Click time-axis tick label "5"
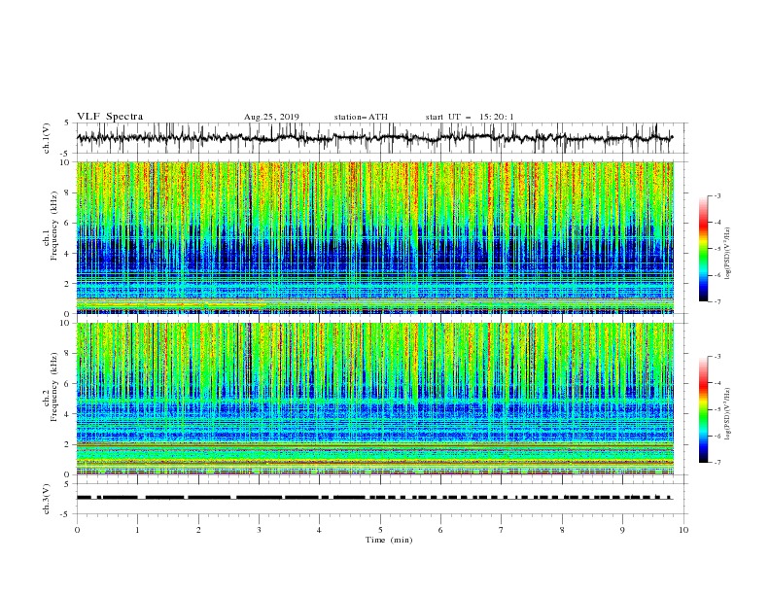This screenshot has height=595, width=770. [380, 530]
